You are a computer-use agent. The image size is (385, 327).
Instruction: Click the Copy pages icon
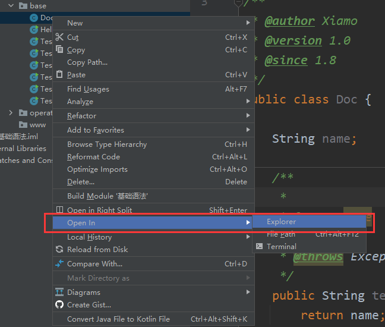[x=59, y=49]
